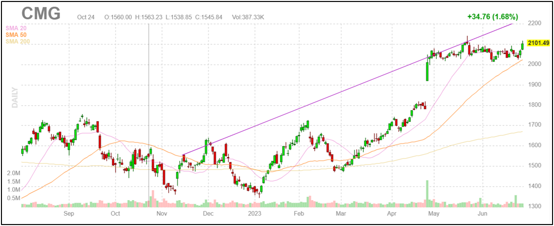The height and width of the screenshot is (226, 554).
Task: Click the DAILY timeframe label
Action: coord(15,98)
